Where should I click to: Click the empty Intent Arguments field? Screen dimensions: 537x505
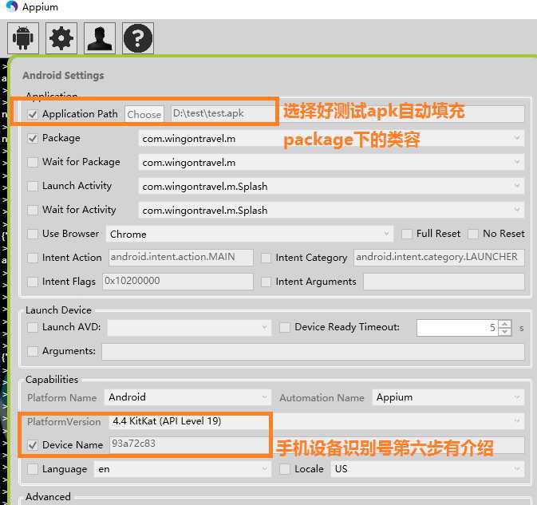444,282
